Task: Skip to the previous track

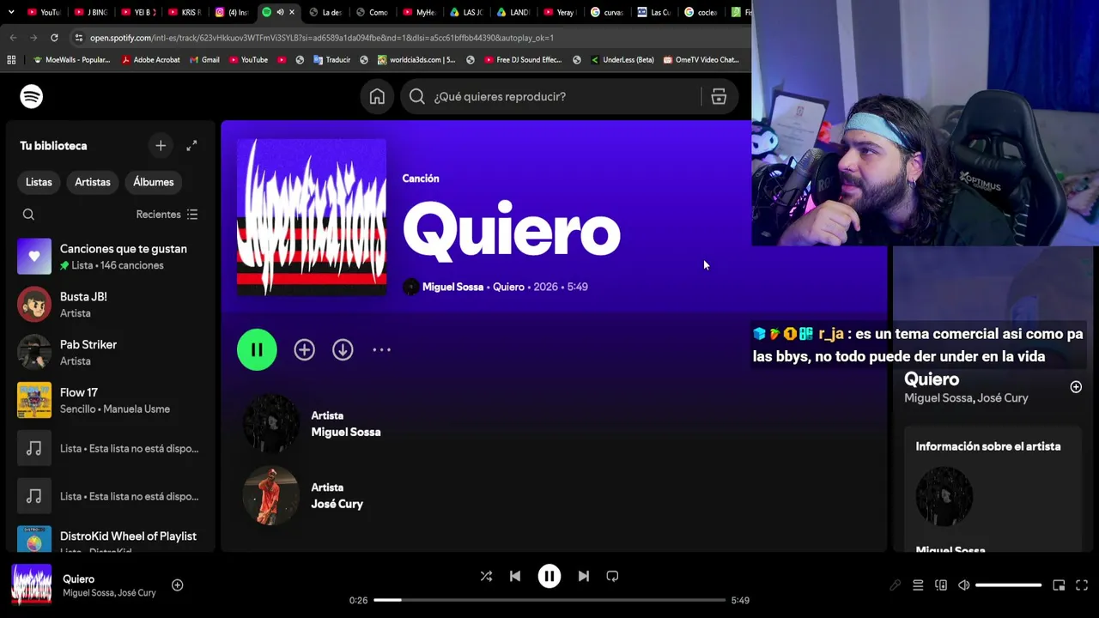Action: [515, 577]
